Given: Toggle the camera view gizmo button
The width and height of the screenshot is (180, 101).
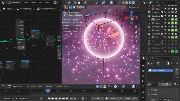Looking at the screenshot, I should [x=136, y=37].
